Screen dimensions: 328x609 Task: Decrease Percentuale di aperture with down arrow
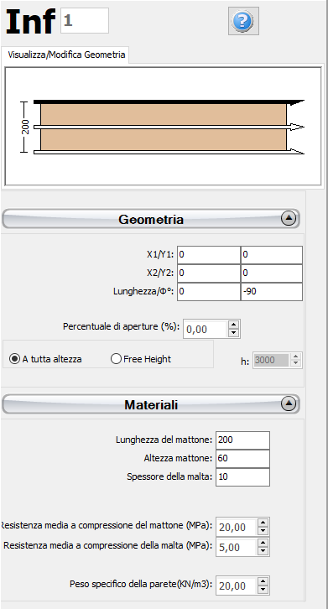pyautogui.click(x=233, y=333)
